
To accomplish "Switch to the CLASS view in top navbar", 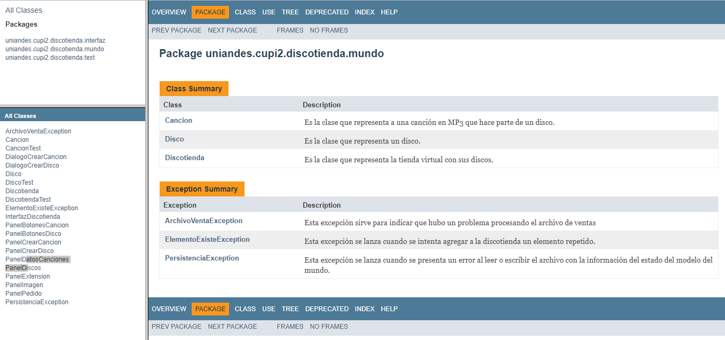I will pos(245,12).
